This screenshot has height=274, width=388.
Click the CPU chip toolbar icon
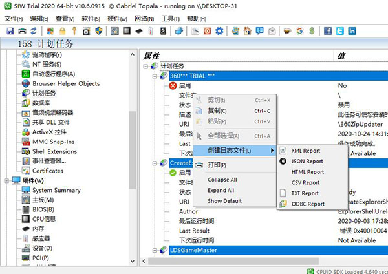pyautogui.click(x=127, y=31)
